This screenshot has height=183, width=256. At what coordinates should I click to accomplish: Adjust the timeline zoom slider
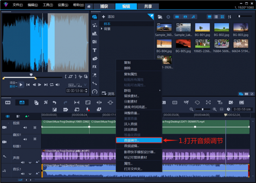[203, 109]
